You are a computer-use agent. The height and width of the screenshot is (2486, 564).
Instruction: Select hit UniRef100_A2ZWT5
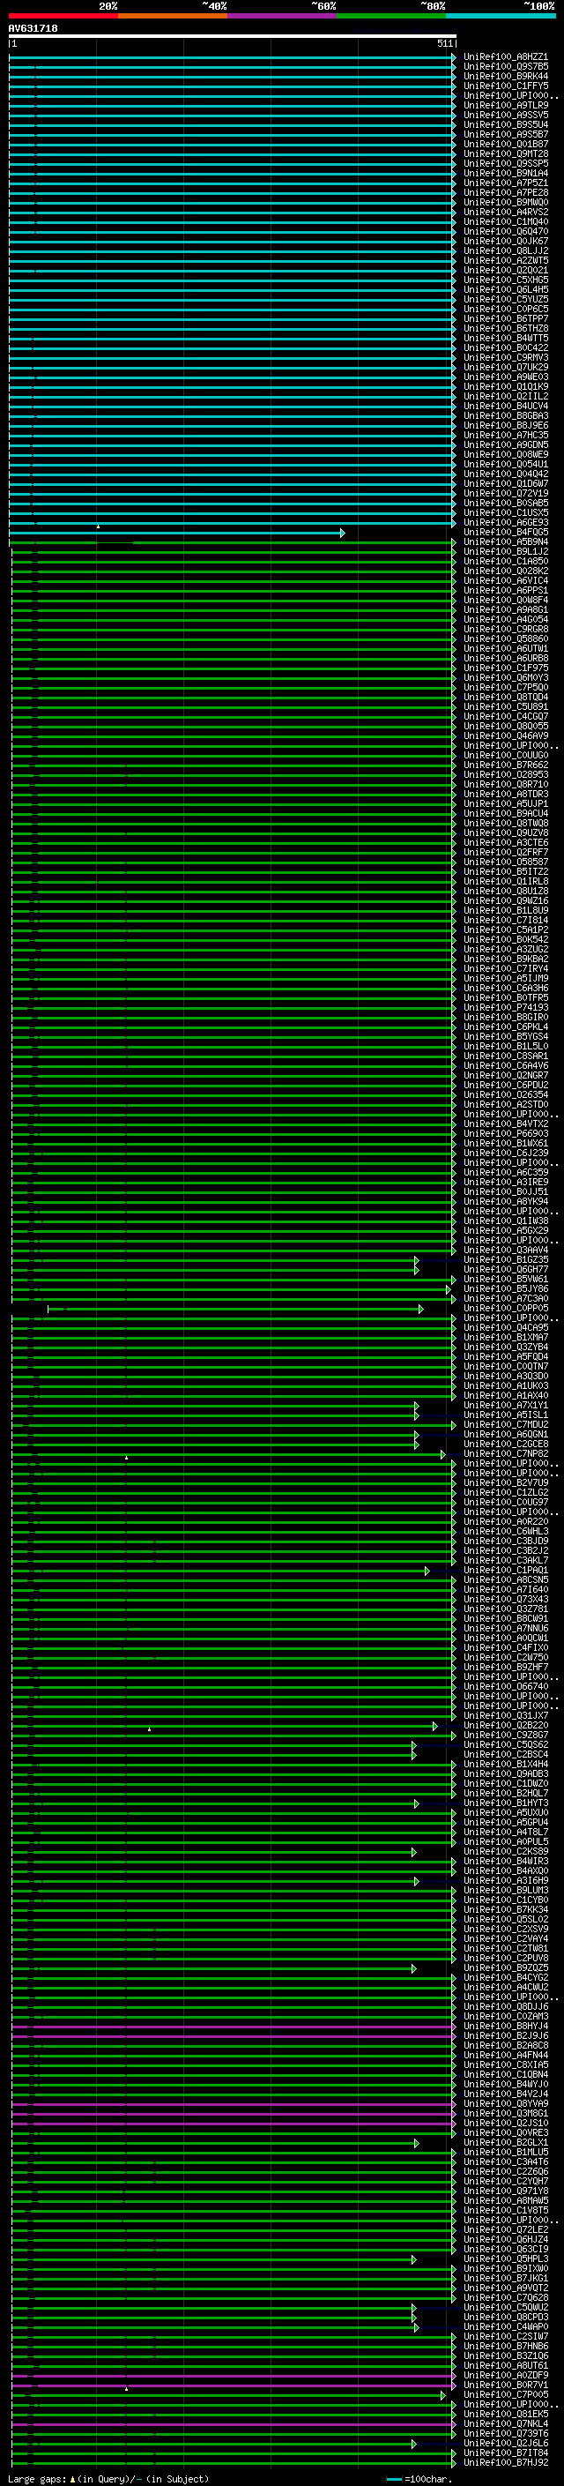(505, 260)
